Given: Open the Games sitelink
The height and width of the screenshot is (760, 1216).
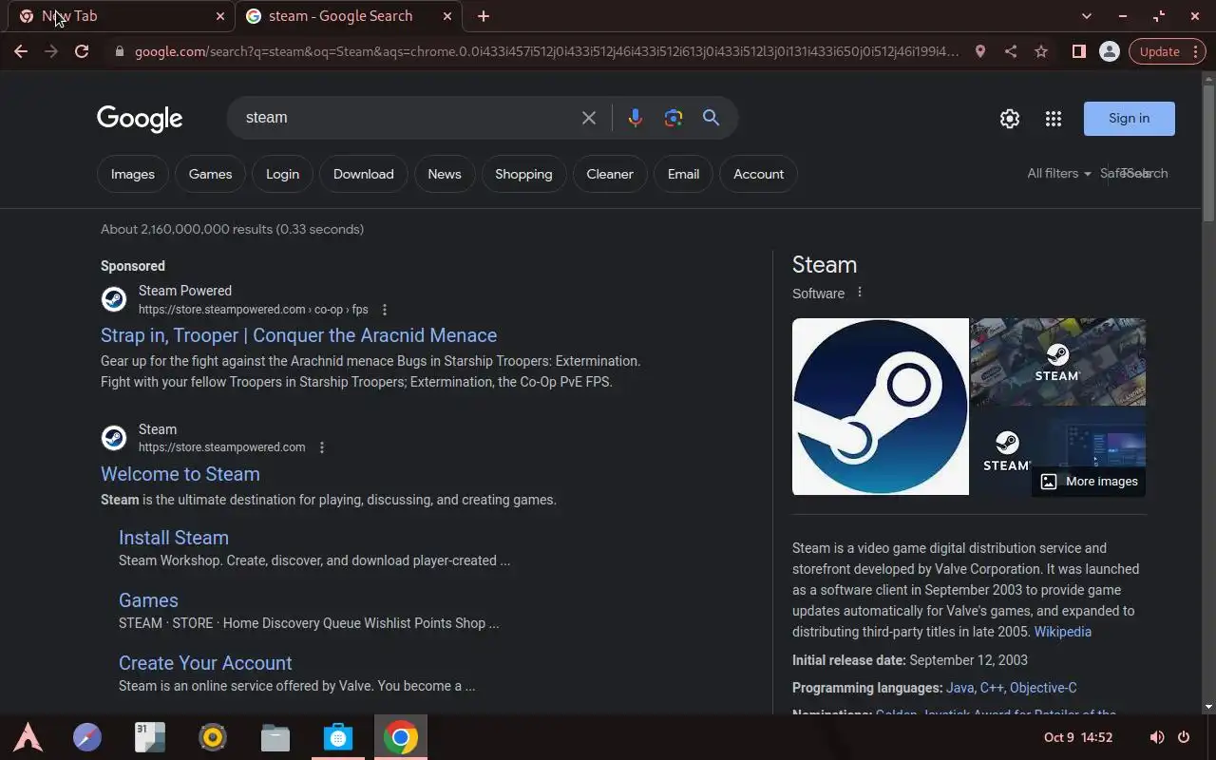Looking at the screenshot, I should (x=148, y=600).
